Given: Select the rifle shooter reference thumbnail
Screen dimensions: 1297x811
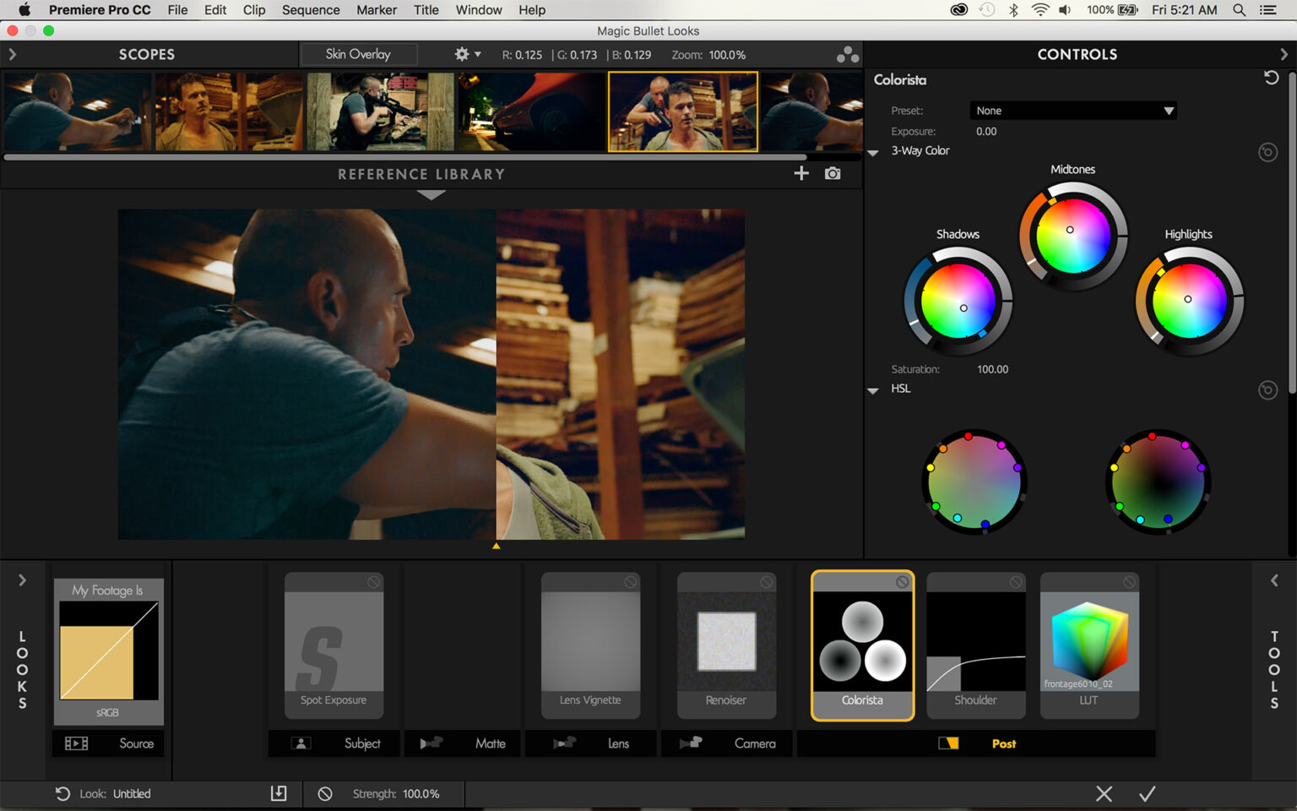Looking at the screenshot, I should pos(379,112).
